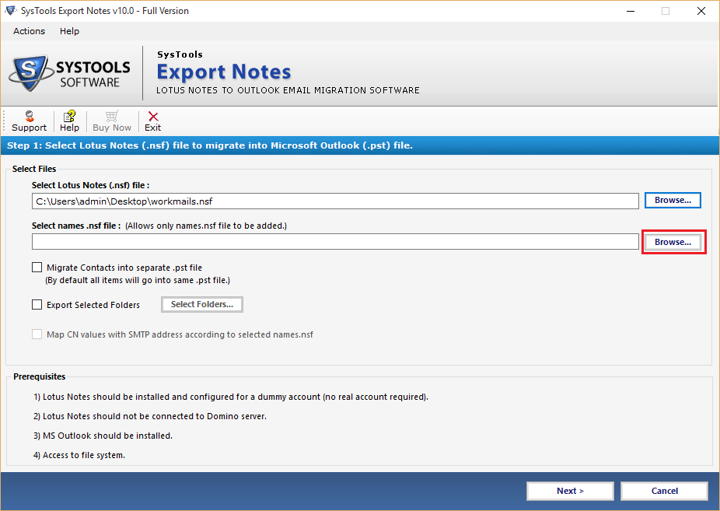Click the title bar application icon

(x=10, y=11)
